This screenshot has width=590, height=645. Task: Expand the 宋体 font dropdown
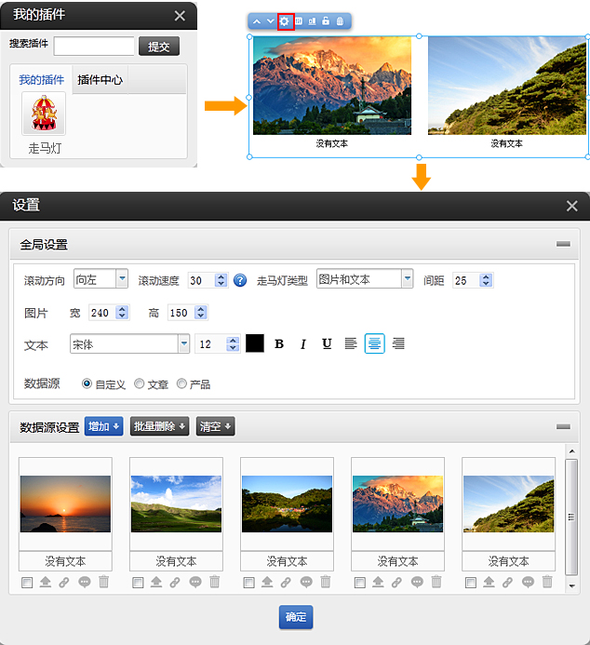pos(183,344)
